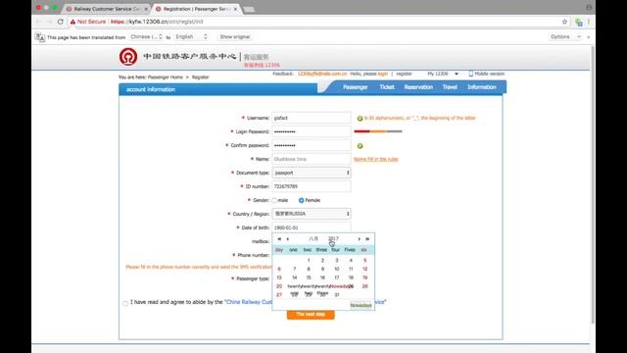Open the Information navigation menu

481,87
